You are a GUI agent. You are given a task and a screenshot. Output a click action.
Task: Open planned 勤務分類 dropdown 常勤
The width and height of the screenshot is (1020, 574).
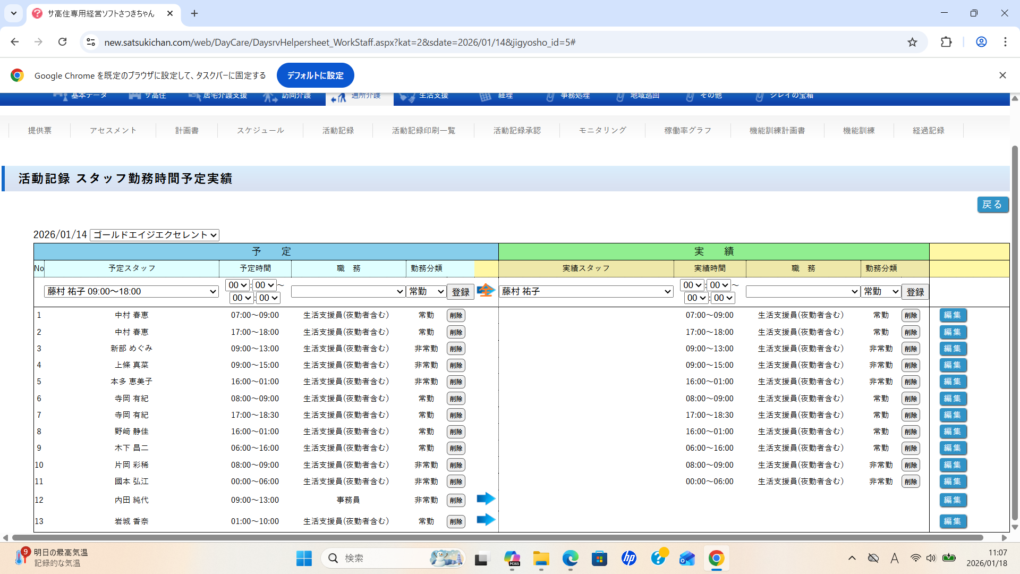426,291
